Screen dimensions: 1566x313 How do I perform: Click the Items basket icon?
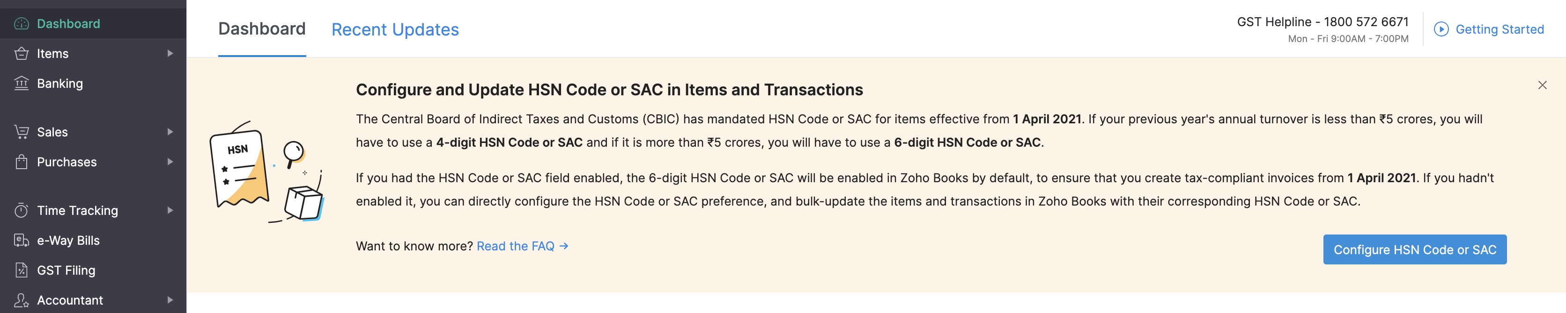(21, 53)
